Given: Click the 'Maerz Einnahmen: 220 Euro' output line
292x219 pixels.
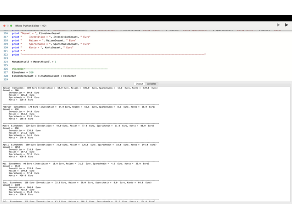Looking at the screenshot, I should (x=78, y=126).
